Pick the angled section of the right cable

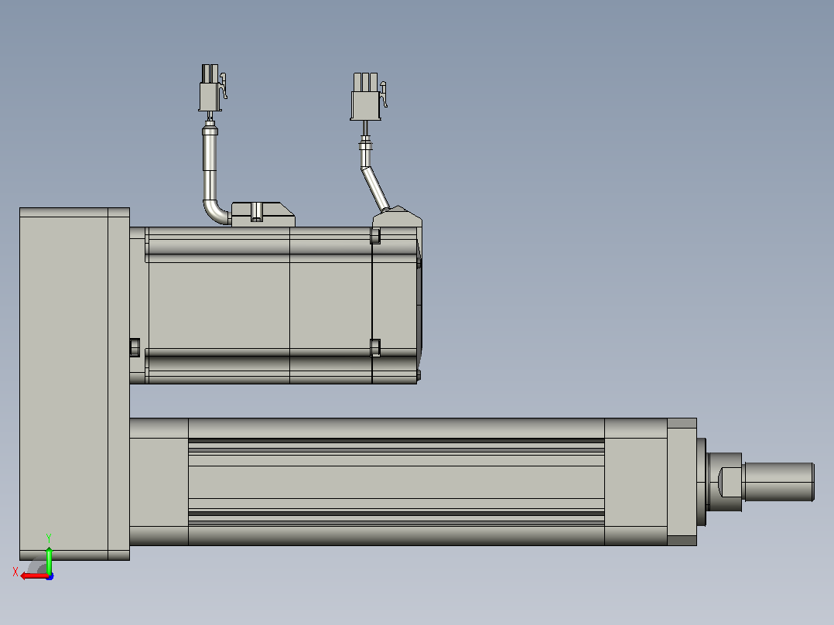(375, 189)
